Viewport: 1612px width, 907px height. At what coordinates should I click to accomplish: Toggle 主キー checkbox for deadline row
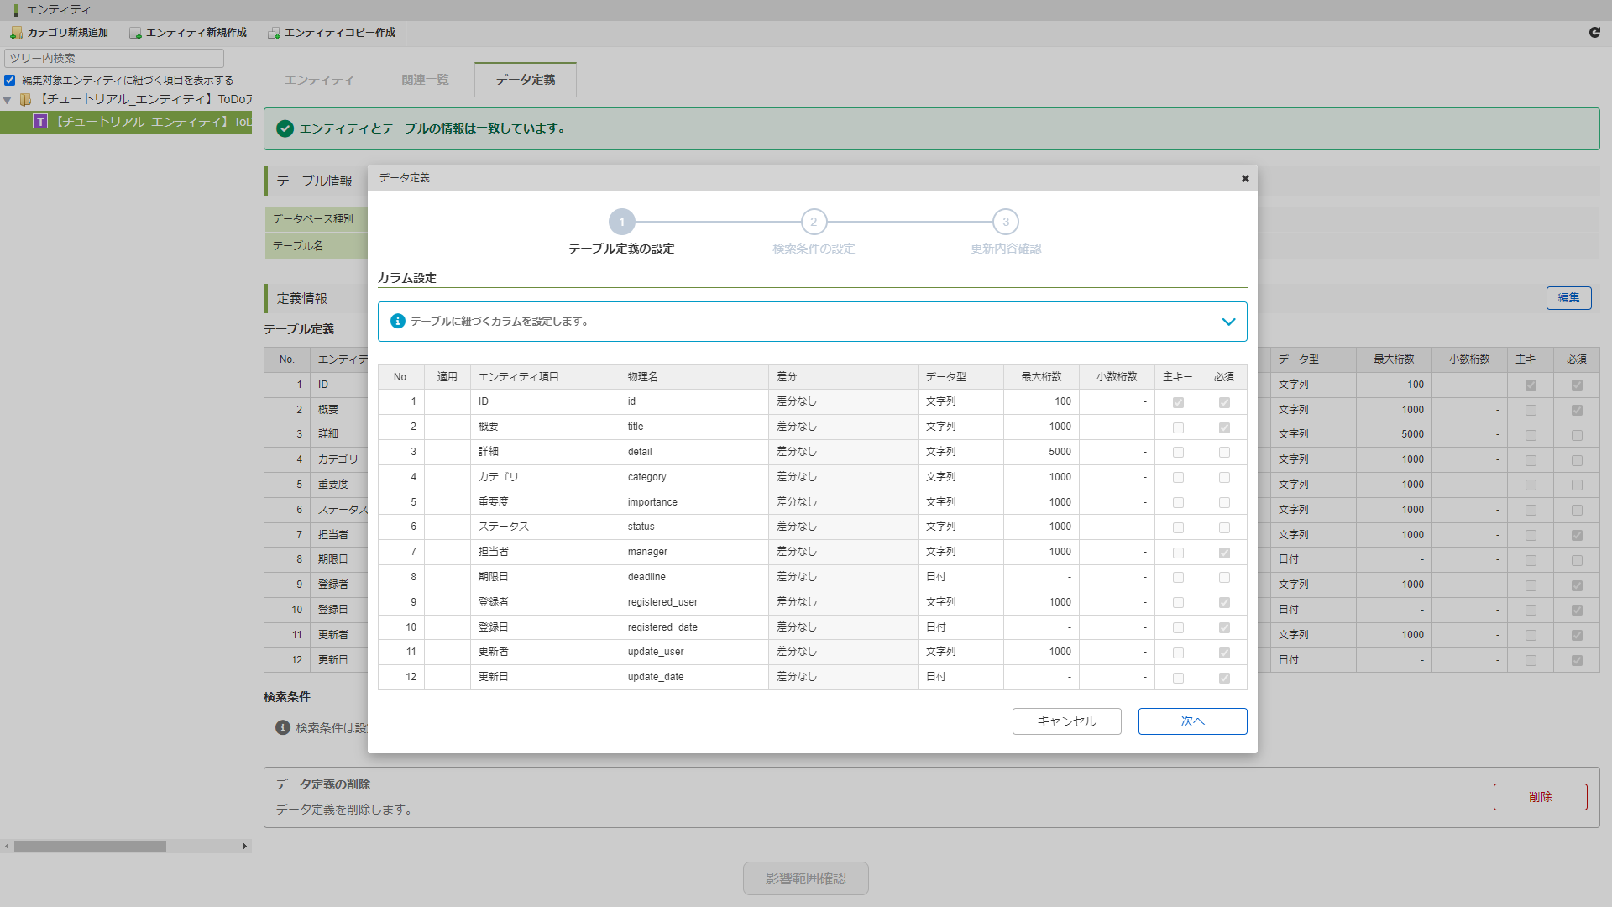[x=1178, y=578]
